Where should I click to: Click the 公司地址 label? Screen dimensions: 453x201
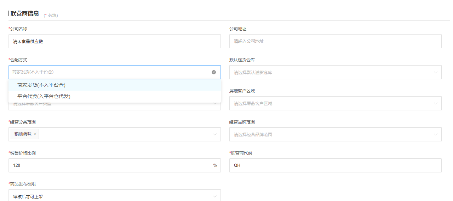238,29
